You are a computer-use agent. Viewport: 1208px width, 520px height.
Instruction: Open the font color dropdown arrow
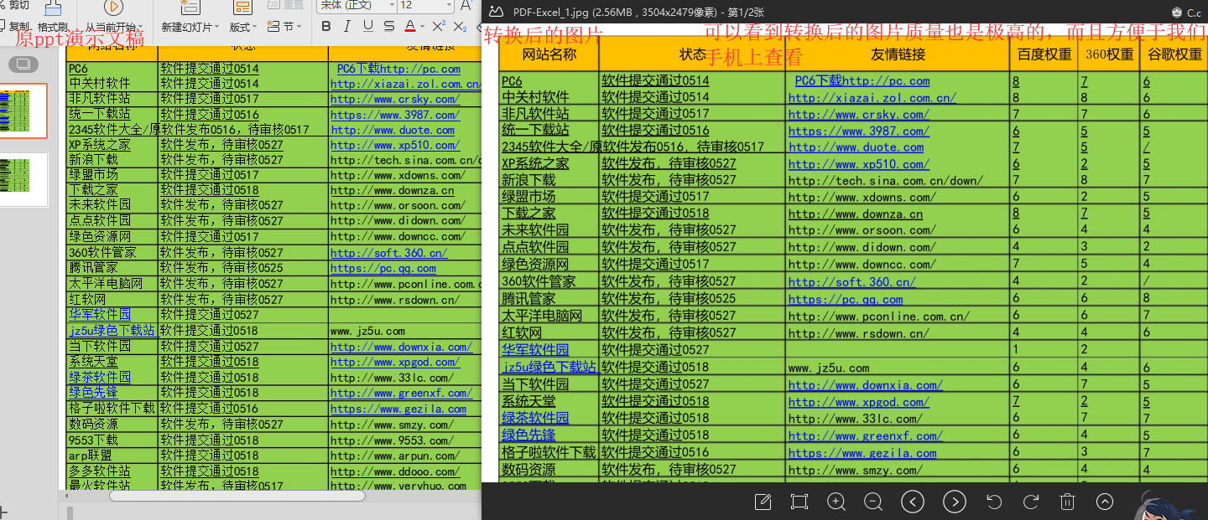(422, 27)
